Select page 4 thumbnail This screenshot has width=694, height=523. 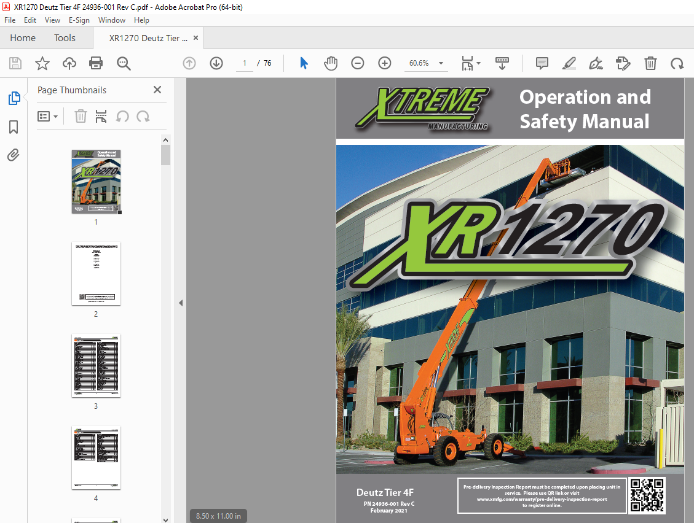pyautogui.click(x=96, y=457)
